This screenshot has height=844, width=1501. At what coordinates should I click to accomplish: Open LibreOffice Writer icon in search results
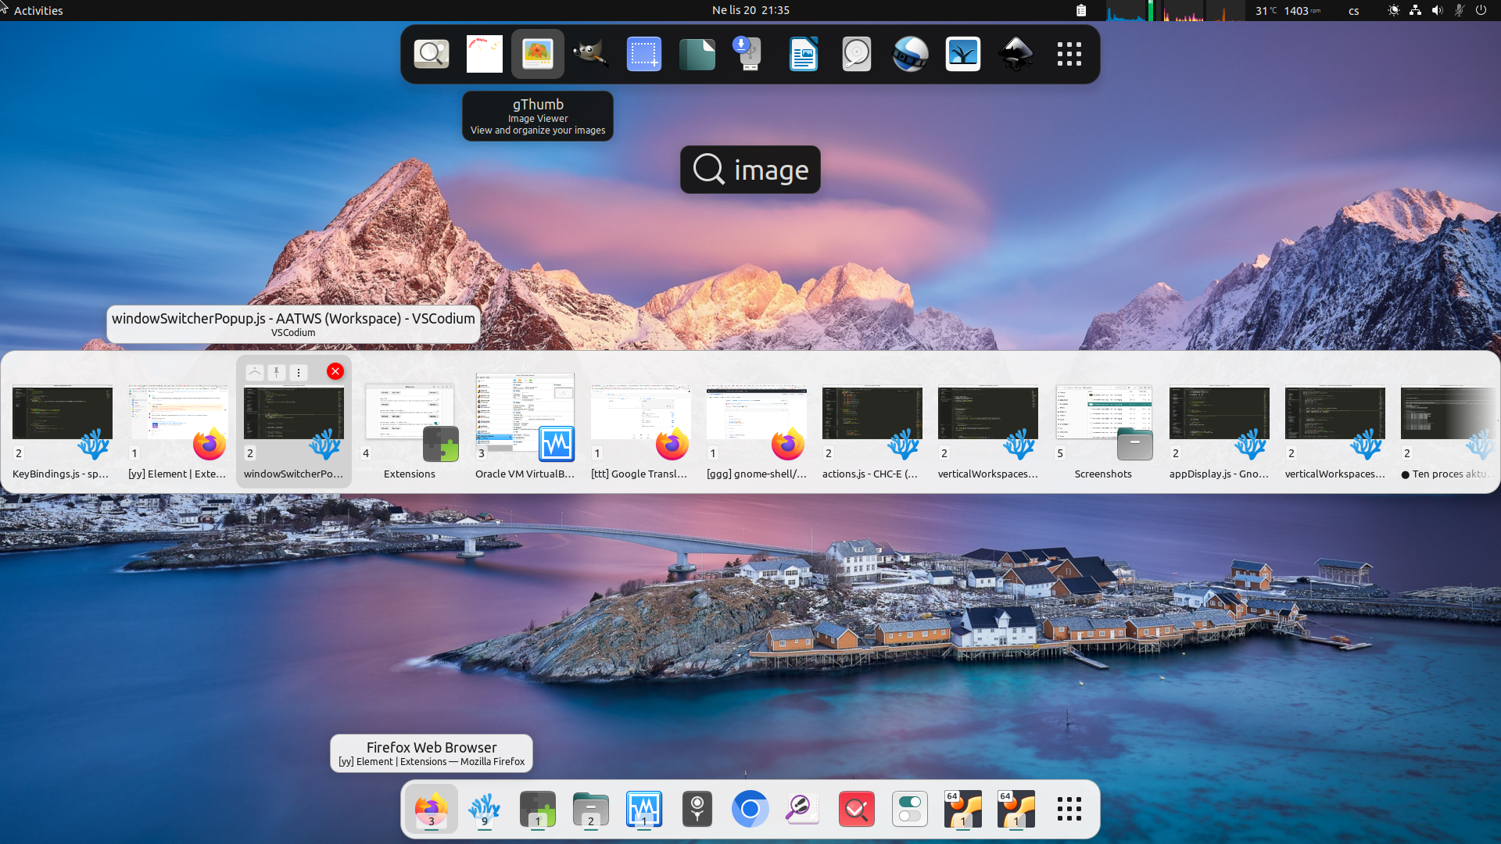click(803, 54)
